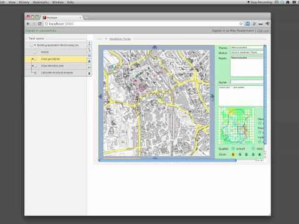Click the 'Signed in successfully' notice
This screenshot has height=224, width=299.
tap(41, 30)
